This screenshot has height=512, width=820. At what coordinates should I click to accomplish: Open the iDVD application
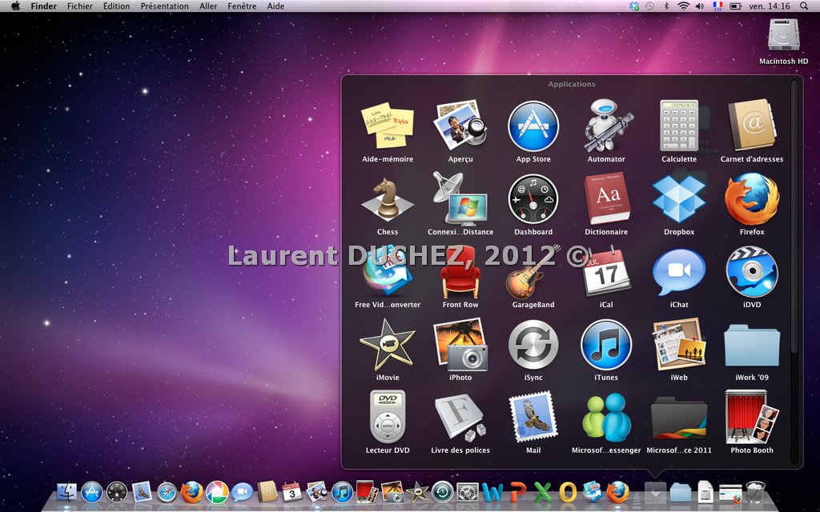[x=752, y=272]
